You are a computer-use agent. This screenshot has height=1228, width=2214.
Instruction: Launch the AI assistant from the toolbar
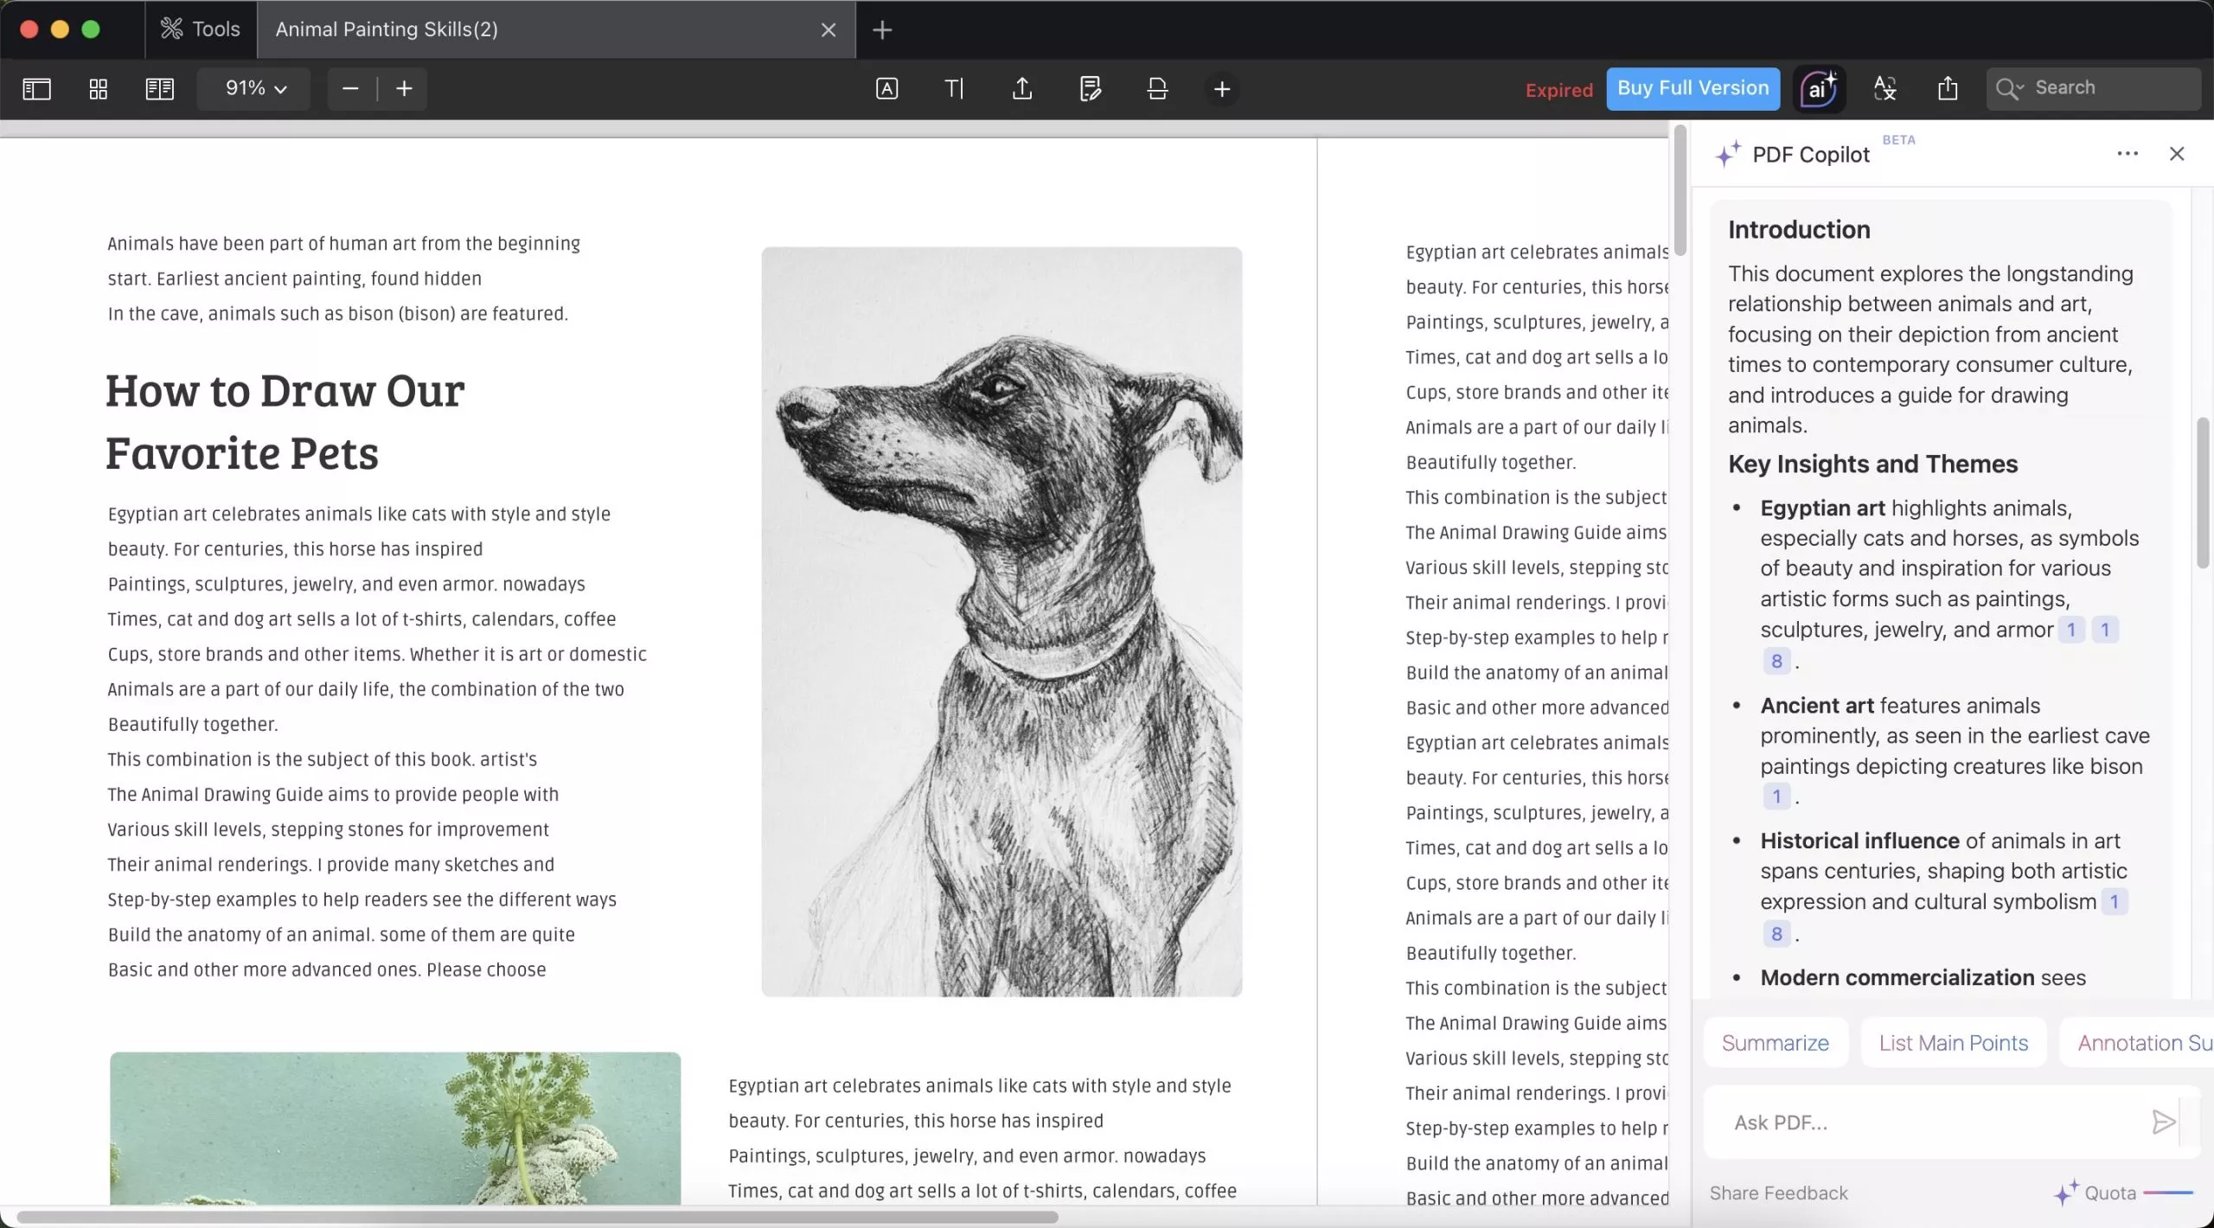[1819, 89]
